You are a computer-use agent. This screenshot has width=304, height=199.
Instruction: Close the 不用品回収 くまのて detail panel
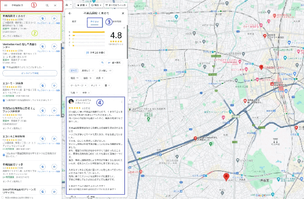(x=123, y=13)
